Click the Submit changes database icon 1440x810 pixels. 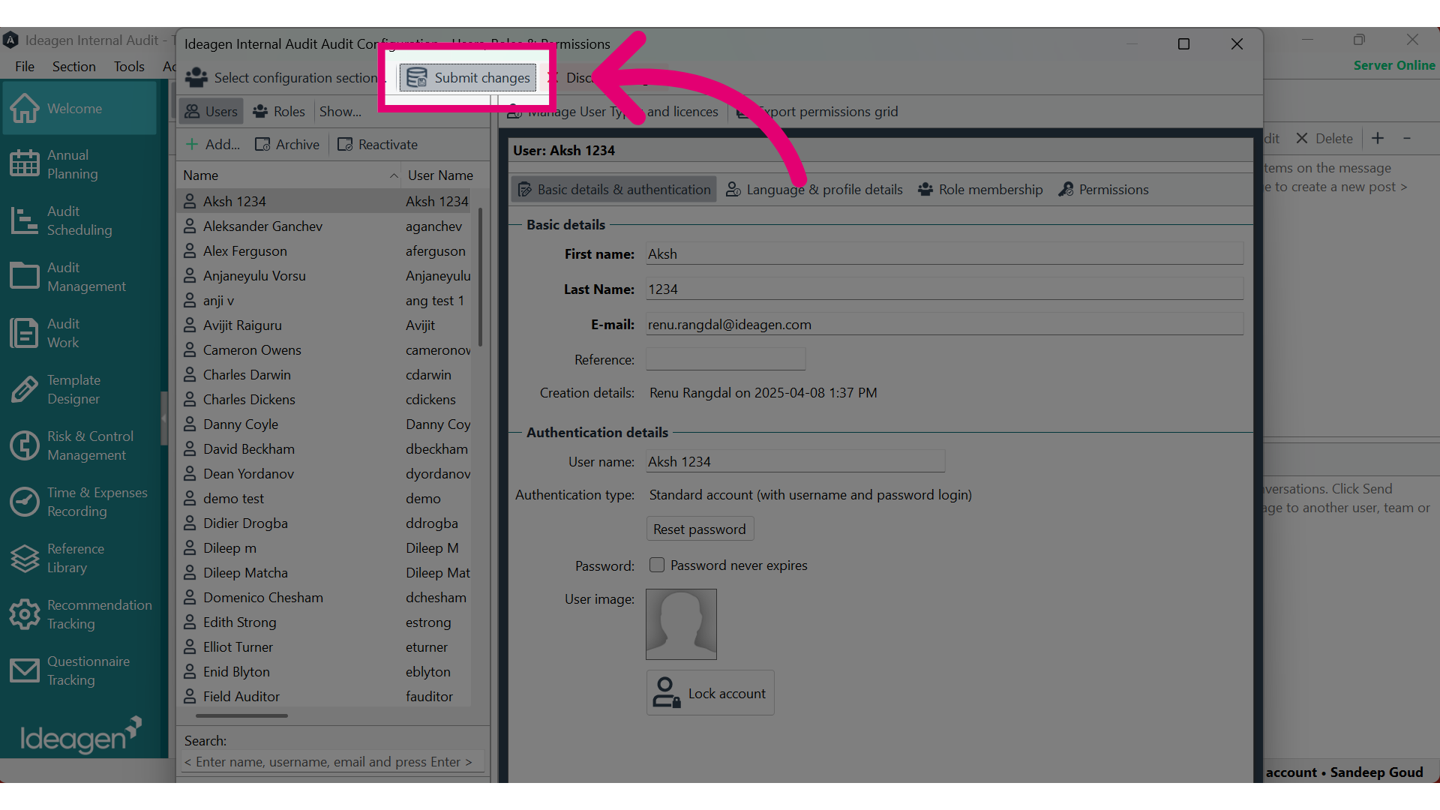pyautogui.click(x=417, y=77)
